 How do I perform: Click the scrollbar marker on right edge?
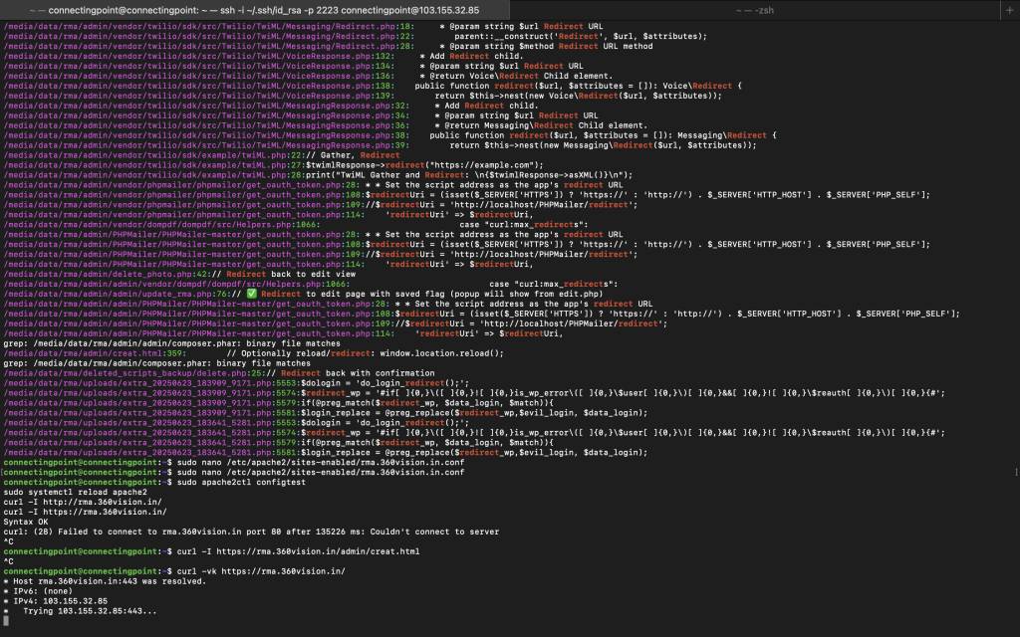(1015, 470)
